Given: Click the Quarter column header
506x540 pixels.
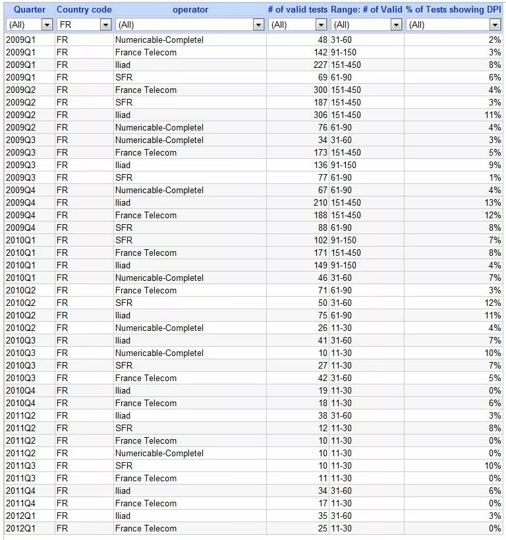Looking at the screenshot, I should click(29, 10).
